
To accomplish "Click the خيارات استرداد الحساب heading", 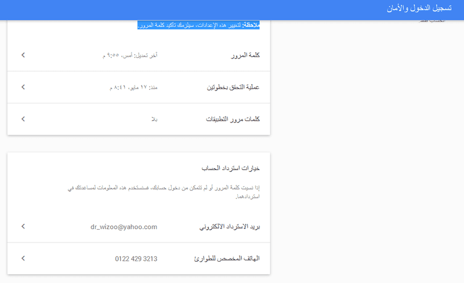I will [x=230, y=168].
